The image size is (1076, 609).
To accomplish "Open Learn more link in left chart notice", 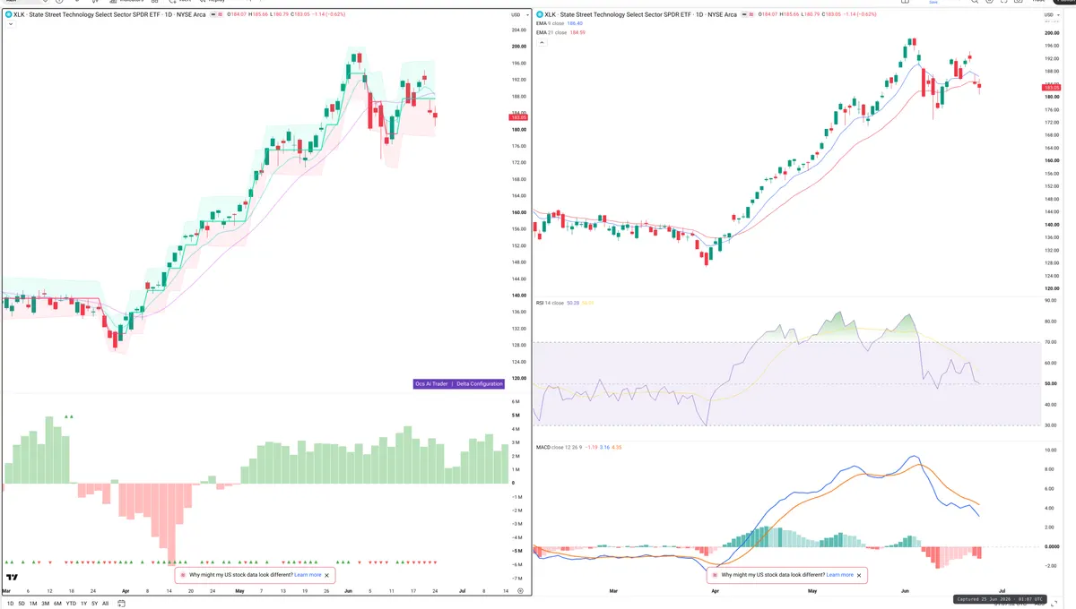I will tap(308, 575).
